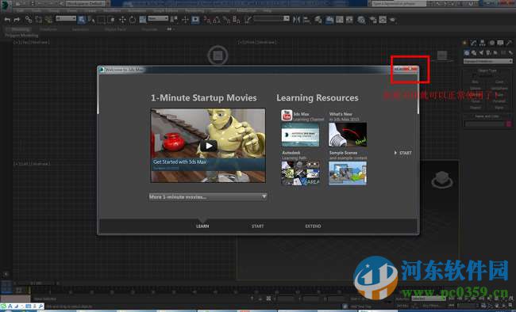Click the object name input field

tap(484, 124)
